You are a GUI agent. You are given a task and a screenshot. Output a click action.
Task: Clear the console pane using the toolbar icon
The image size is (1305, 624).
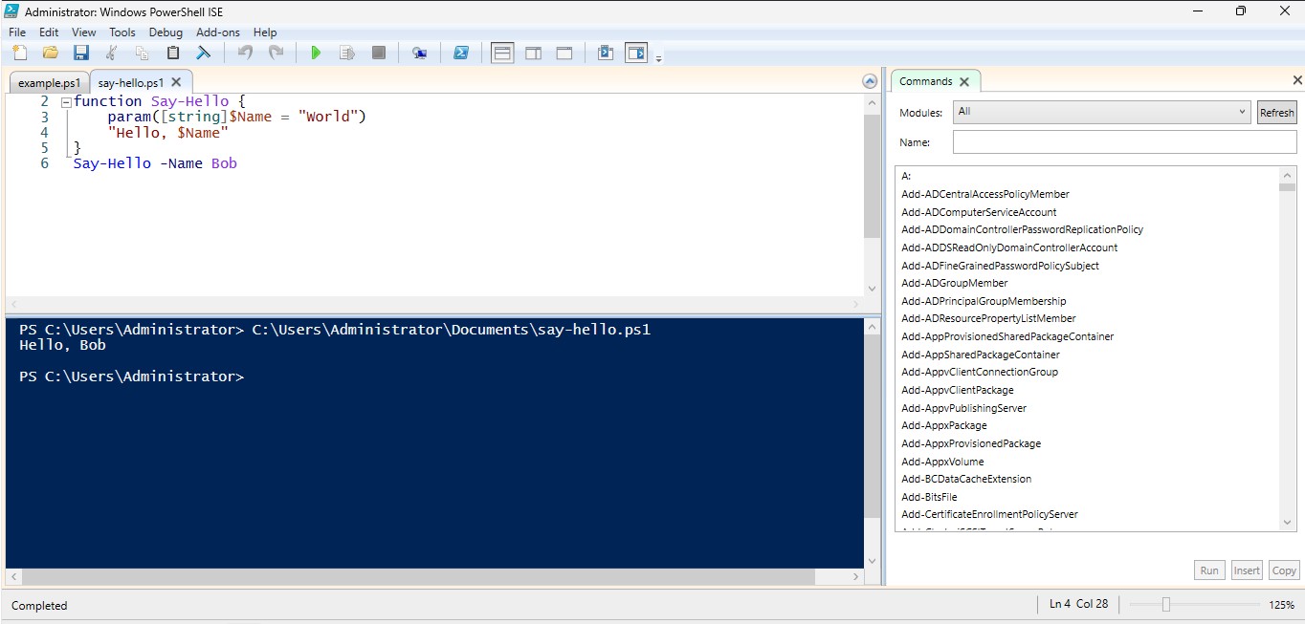pyautogui.click(x=204, y=53)
